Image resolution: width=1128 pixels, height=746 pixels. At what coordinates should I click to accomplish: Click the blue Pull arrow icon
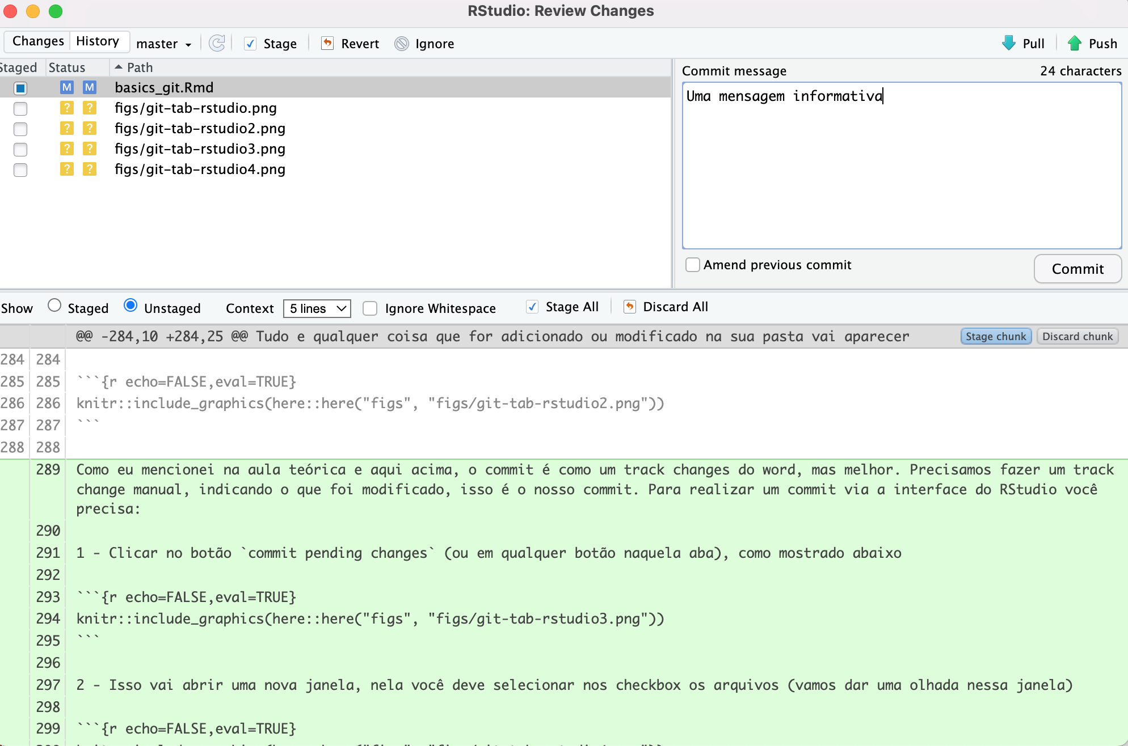(x=1009, y=43)
